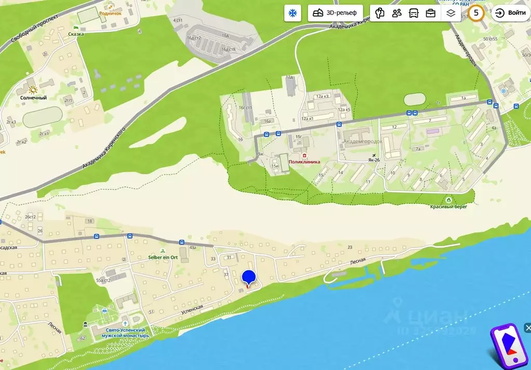
Task: Show the people layer on map
Action: coord(397,13)
